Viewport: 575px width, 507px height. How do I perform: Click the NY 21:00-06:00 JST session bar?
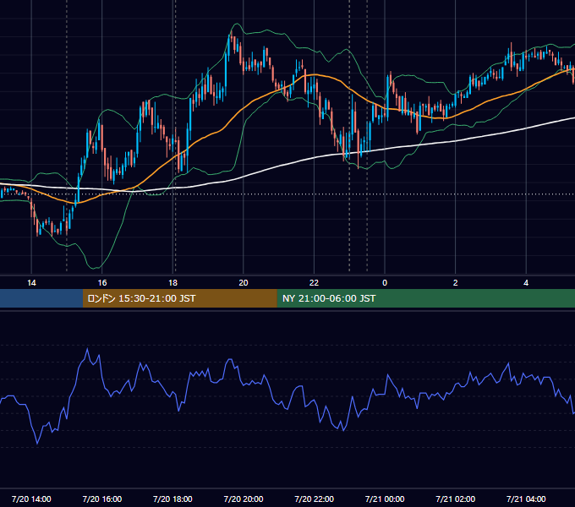tap(425, 298)
